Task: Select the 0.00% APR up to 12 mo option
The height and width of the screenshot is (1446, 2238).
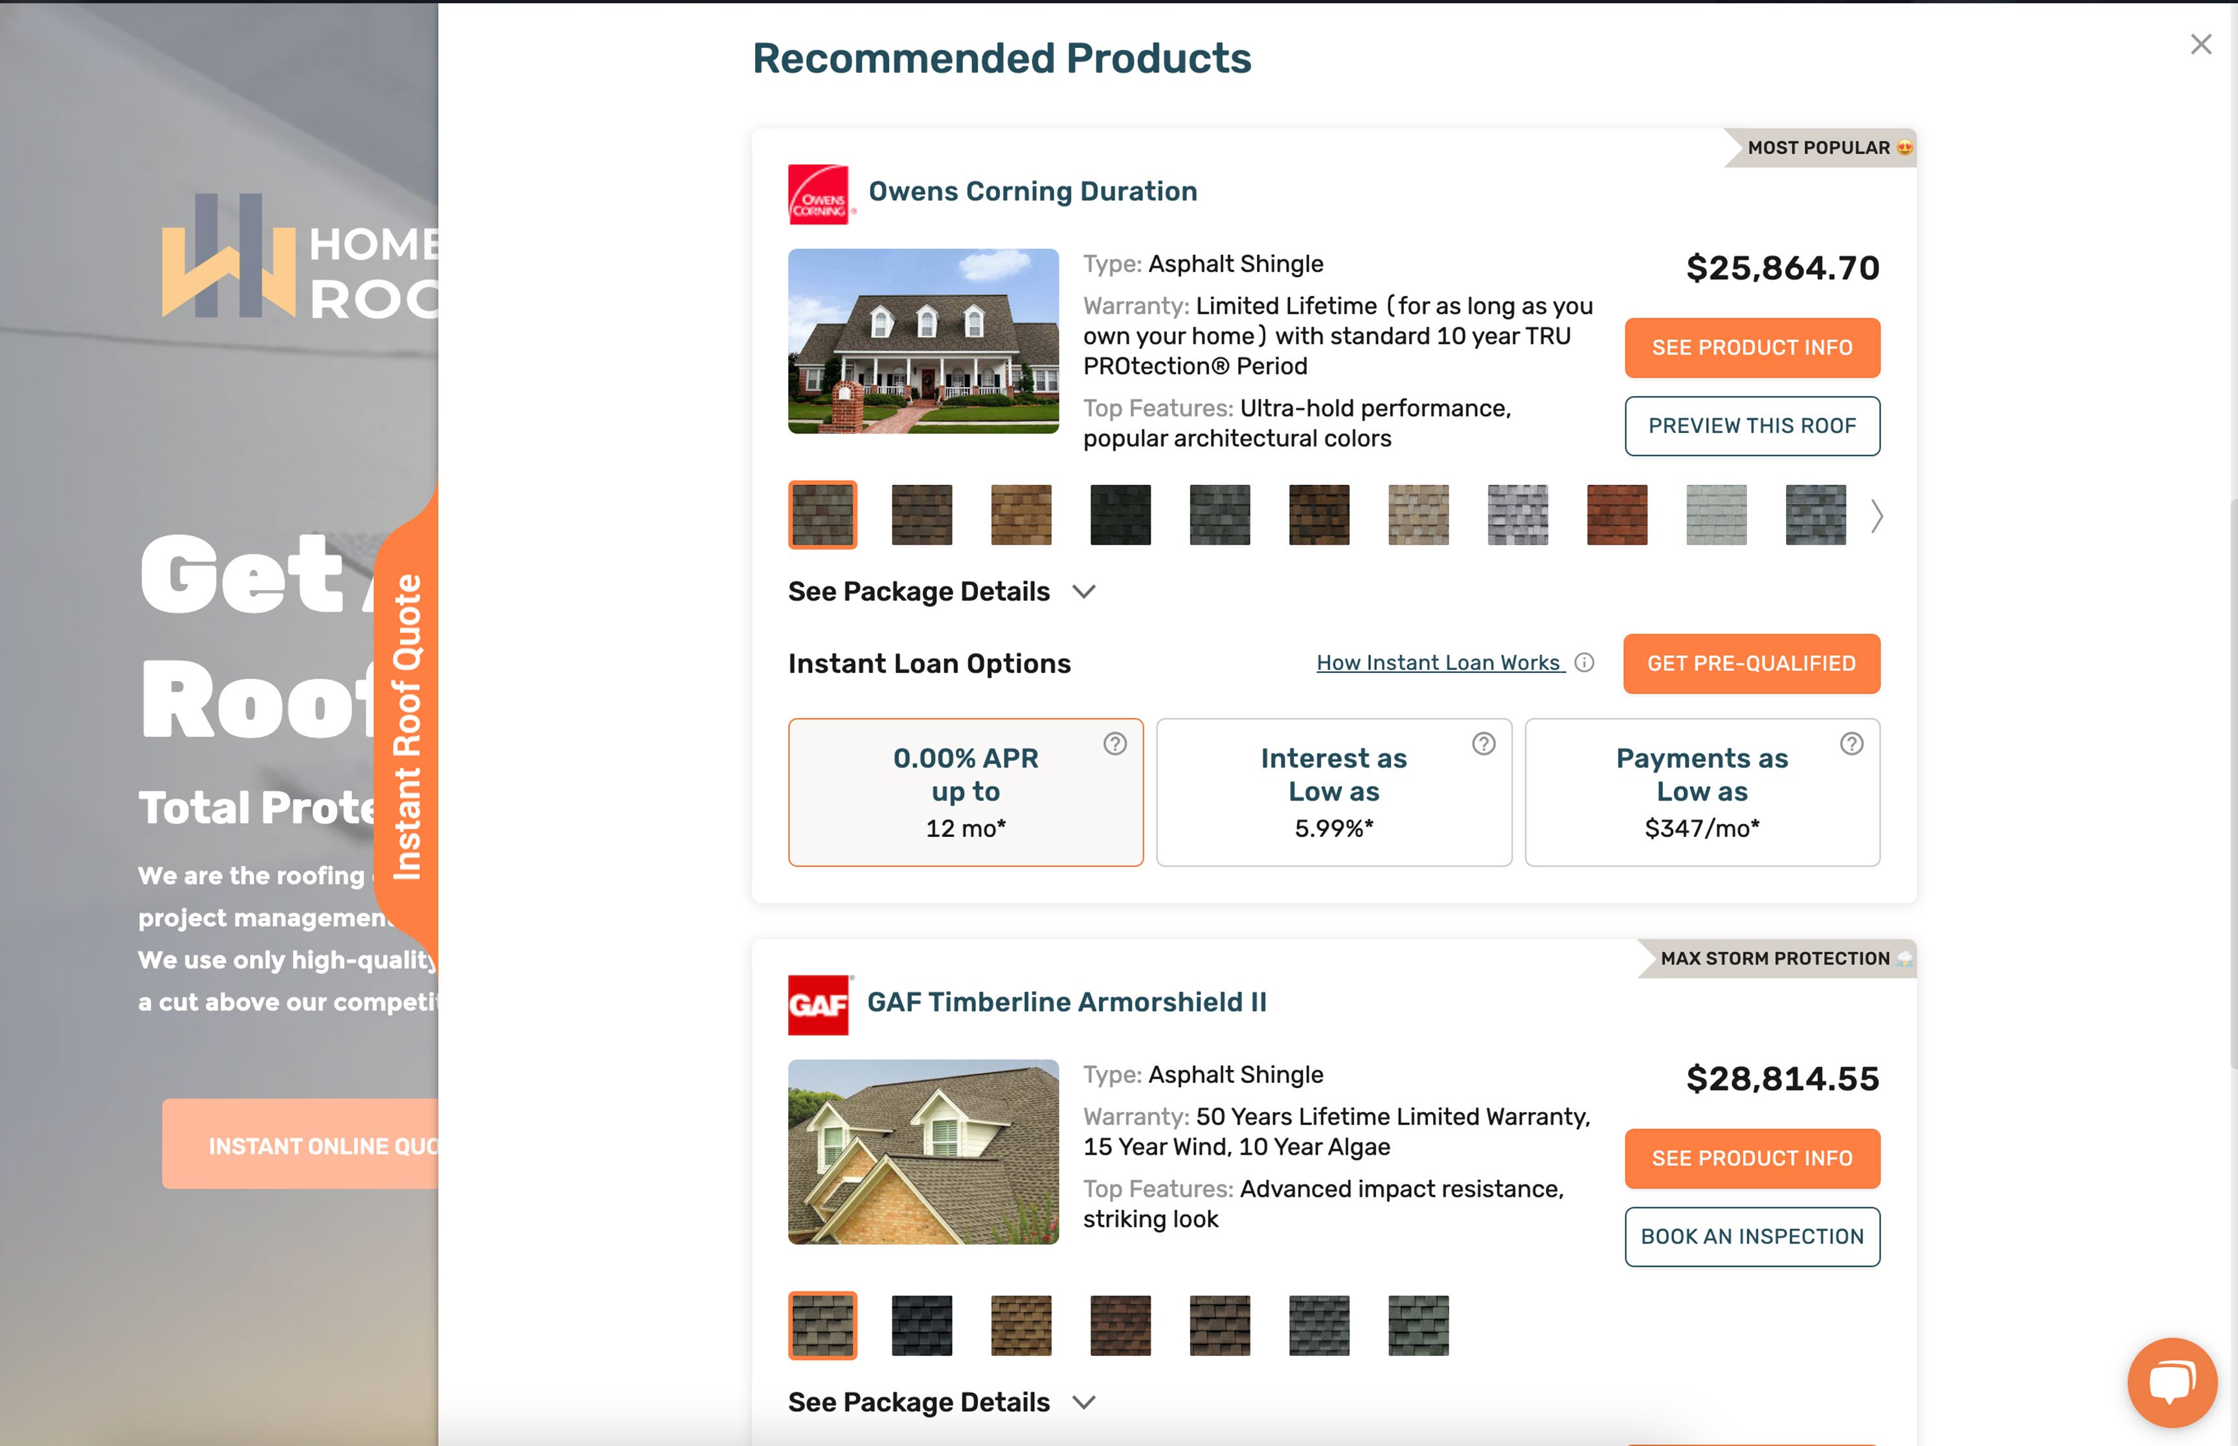Action: [x=966, y=792]
